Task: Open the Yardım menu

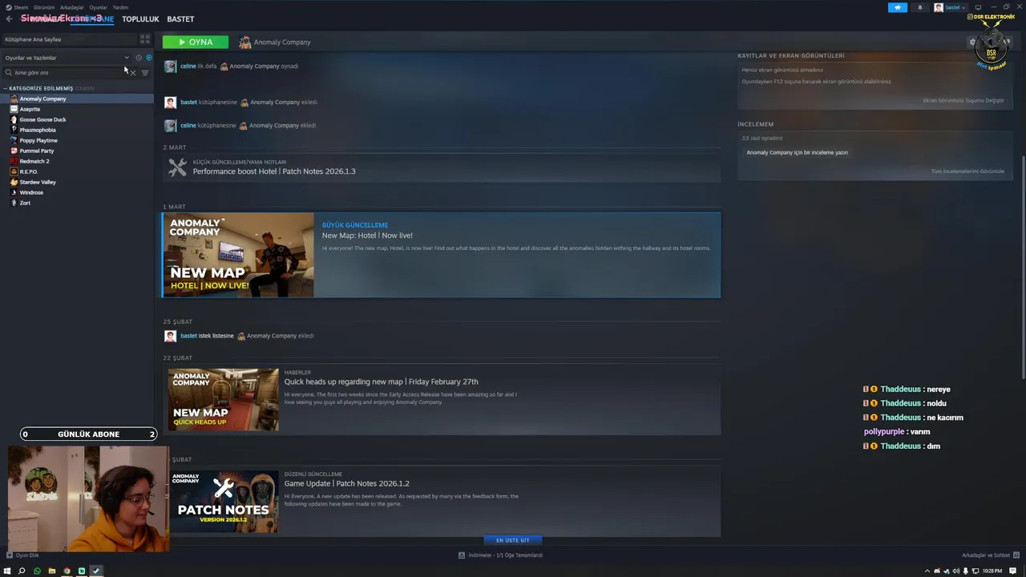Action: (x=120, y=7)
